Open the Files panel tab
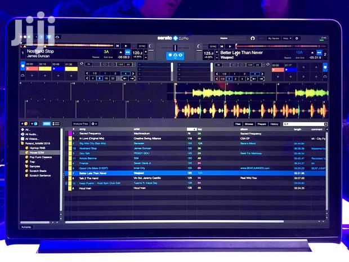Viewport: 349px width, 262px height. tap(238, 124)
